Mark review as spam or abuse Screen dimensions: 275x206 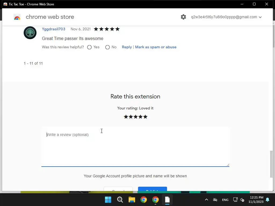pyautogui.click(x=156, y=47)
